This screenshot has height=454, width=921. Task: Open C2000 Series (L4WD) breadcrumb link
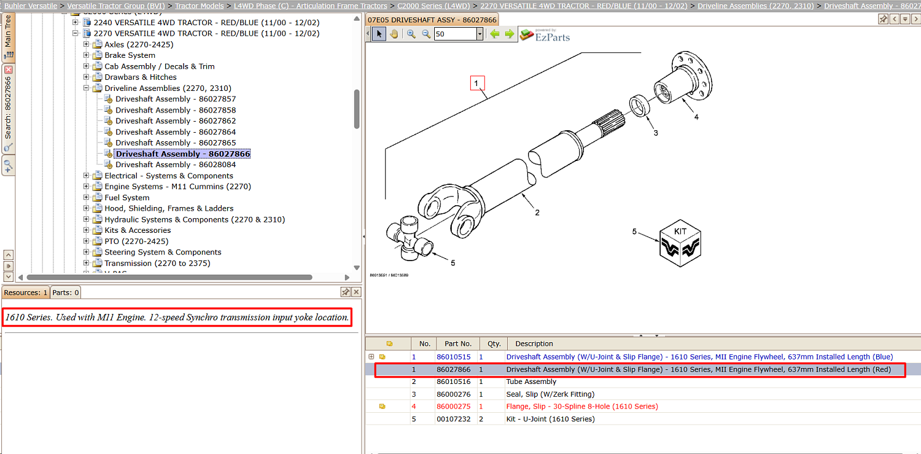coord(433,6)
